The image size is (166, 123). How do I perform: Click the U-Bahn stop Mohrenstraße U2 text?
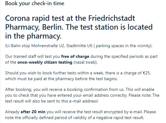pyautogui.click(x=35, y=46)
